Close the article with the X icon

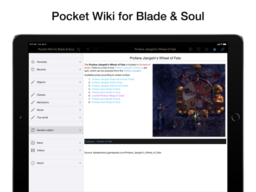point(88,49)
